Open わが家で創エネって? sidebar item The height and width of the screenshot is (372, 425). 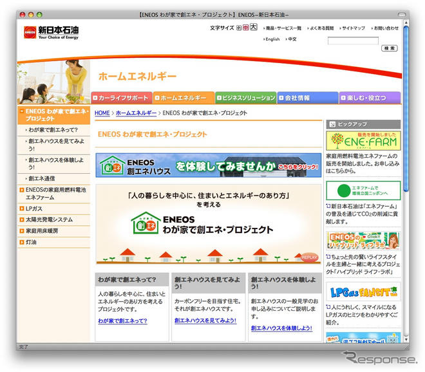53,130
